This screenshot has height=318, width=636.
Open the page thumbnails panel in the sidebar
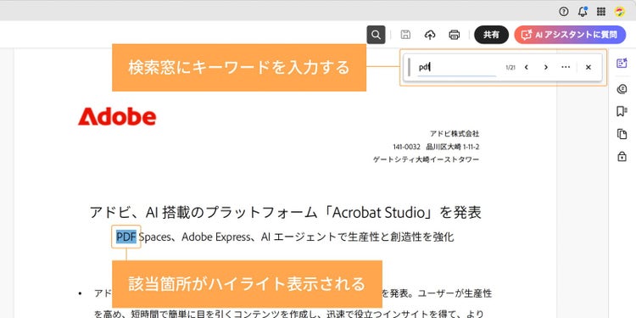622,134
